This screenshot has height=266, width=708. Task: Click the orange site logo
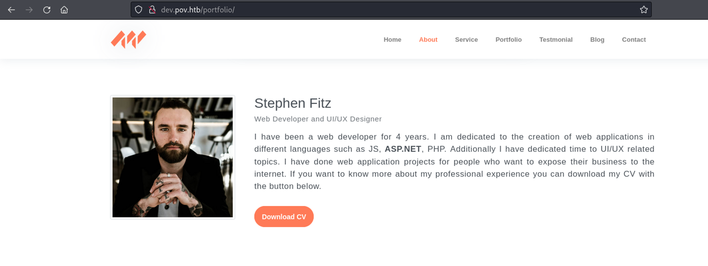pos(129,39)
